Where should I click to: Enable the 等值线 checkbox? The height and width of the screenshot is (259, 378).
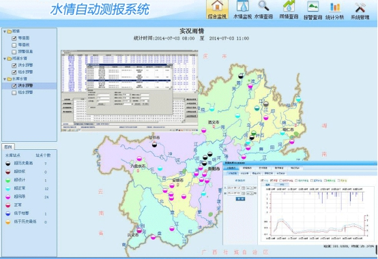coord(14,45)
